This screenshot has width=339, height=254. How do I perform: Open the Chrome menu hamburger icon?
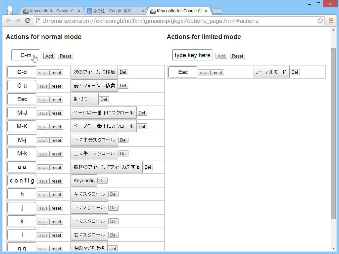pos(331,21)
